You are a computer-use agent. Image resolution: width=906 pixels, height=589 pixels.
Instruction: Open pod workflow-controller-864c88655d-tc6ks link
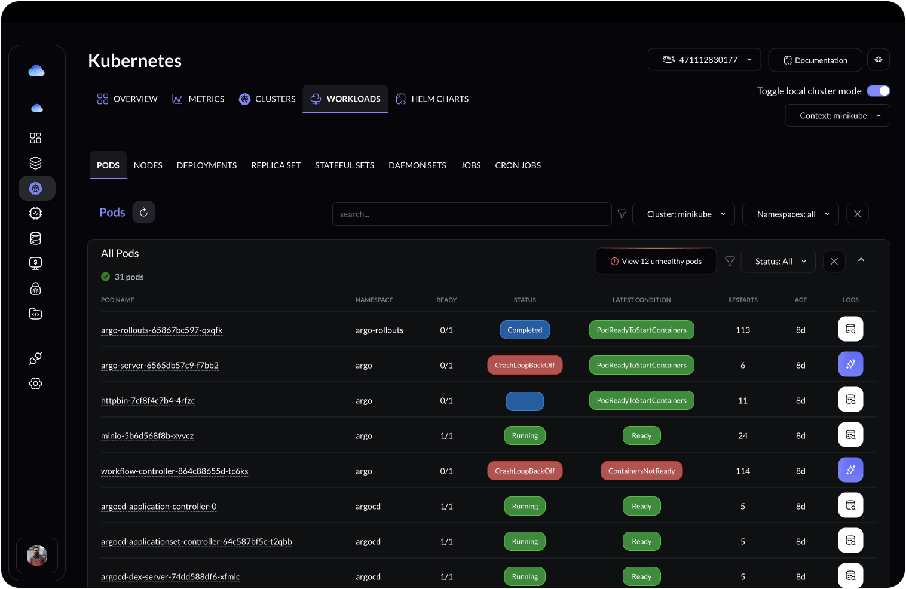(x=175, y=471)
